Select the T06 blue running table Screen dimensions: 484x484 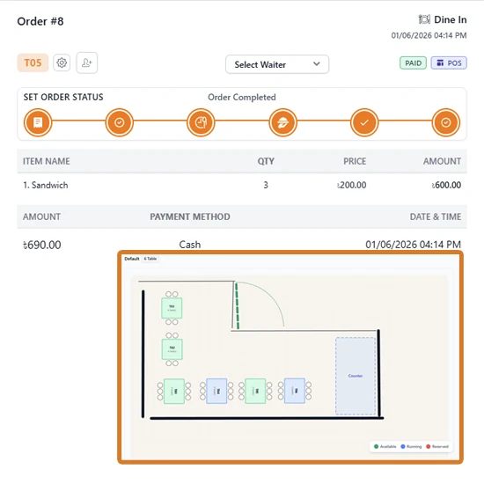tap(295, 391)
